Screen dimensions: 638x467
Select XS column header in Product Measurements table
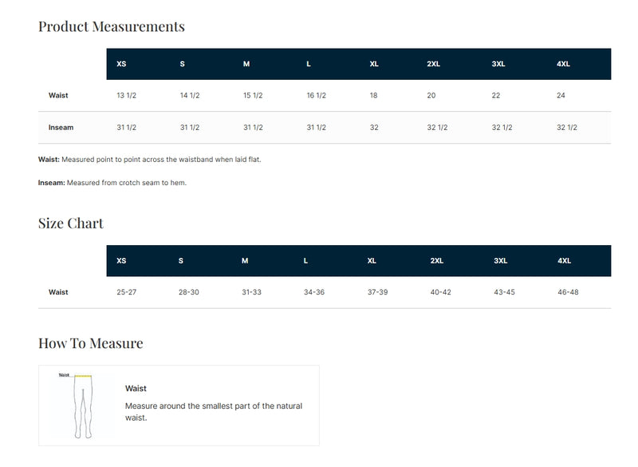coord(121,64)
